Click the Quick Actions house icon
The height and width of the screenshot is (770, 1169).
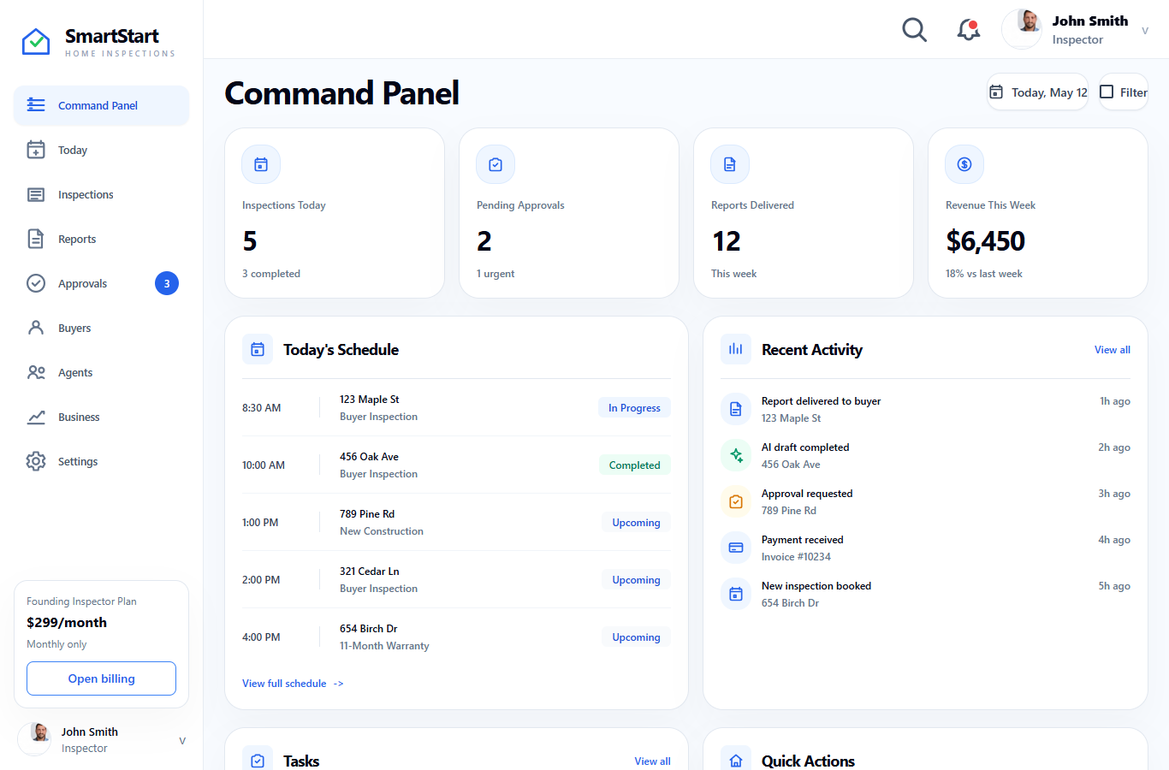point(736,760)
